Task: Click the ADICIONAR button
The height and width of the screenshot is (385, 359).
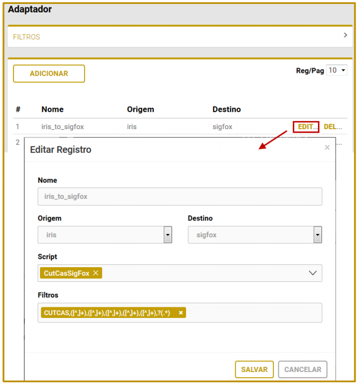Action: (49, 74)
